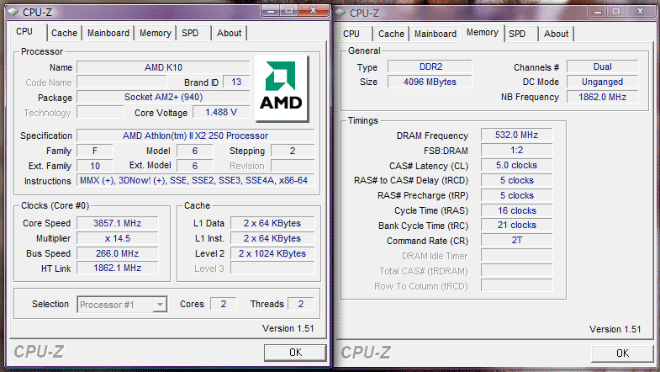660x372 pixels.
Task: Click OK button in right CPU-Z window
Action: (x=622, y=353)
